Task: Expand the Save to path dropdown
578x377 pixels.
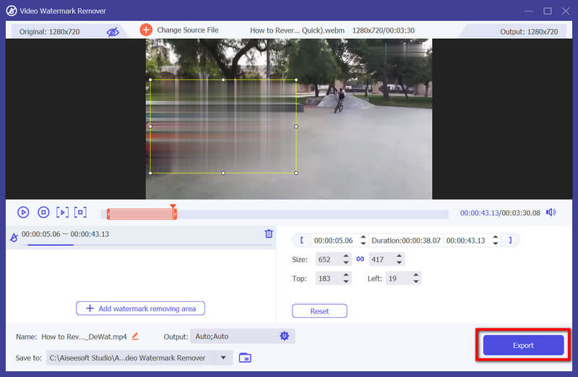Action: click(223, 357)
